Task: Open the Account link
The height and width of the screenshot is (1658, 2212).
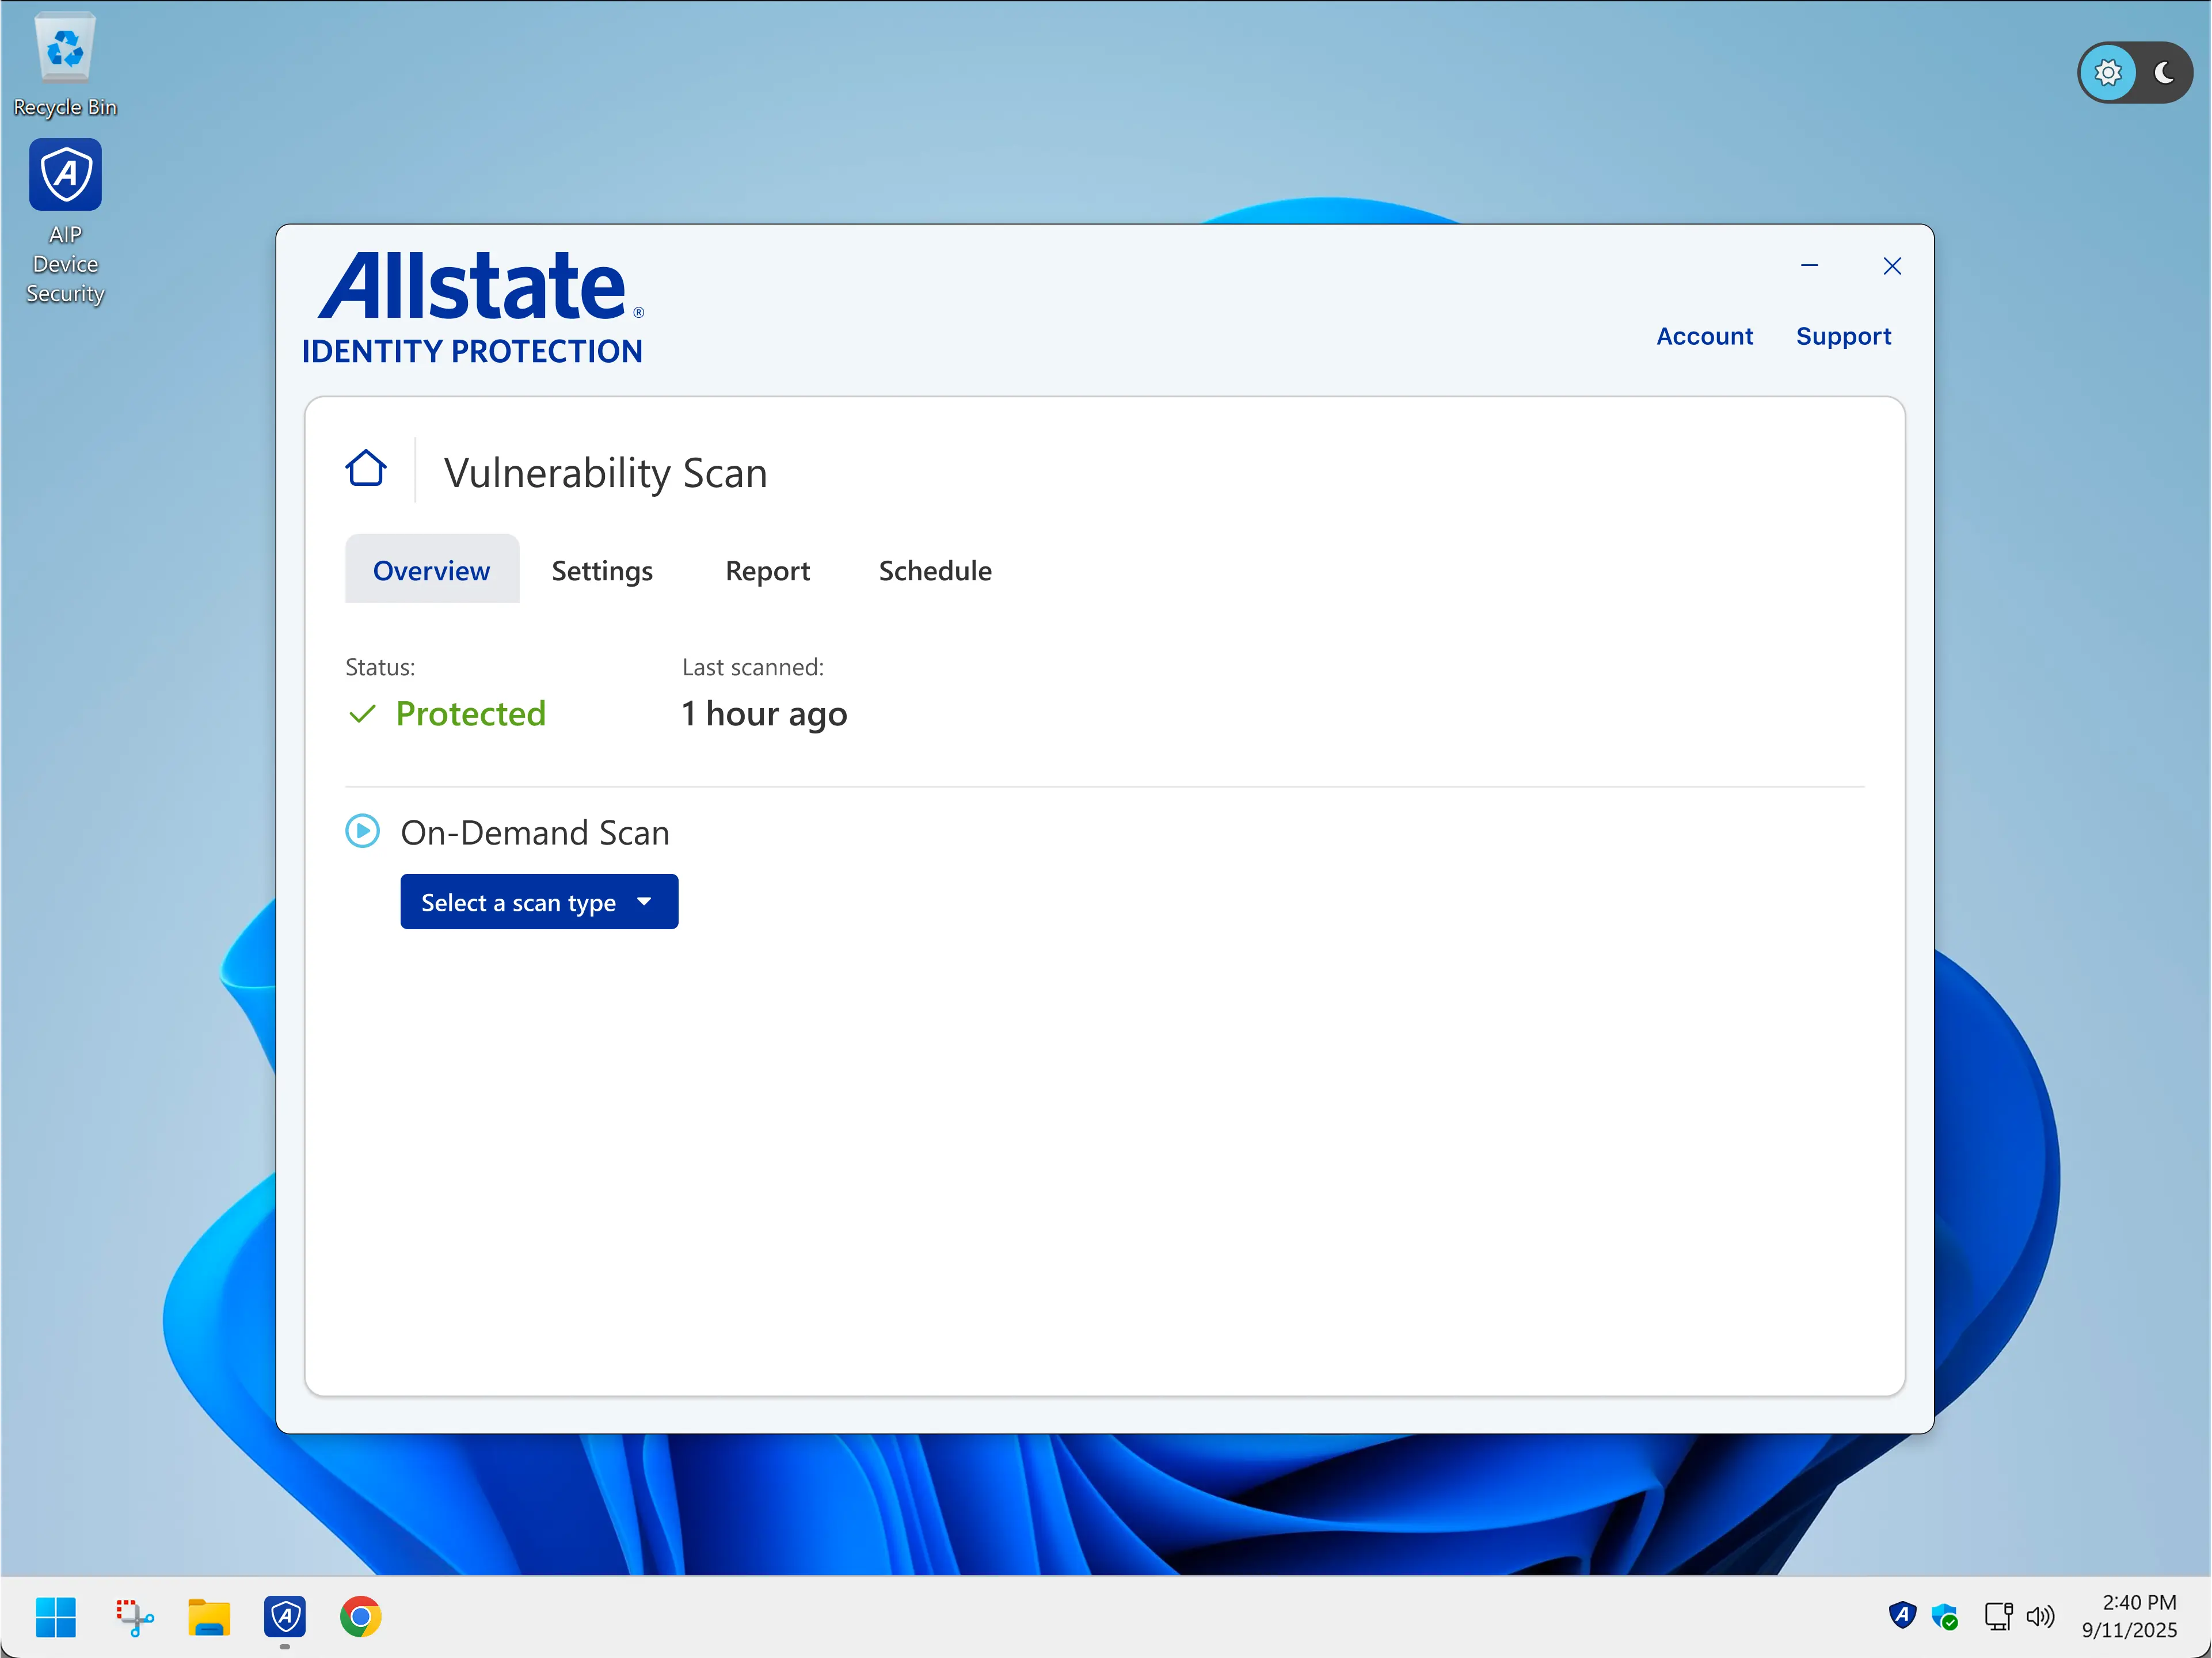Action: click(x=1705, y=336)
